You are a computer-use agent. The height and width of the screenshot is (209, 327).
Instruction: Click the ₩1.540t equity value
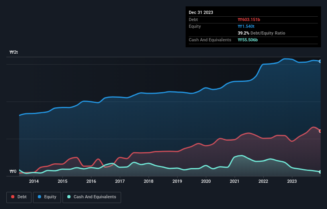246,26
